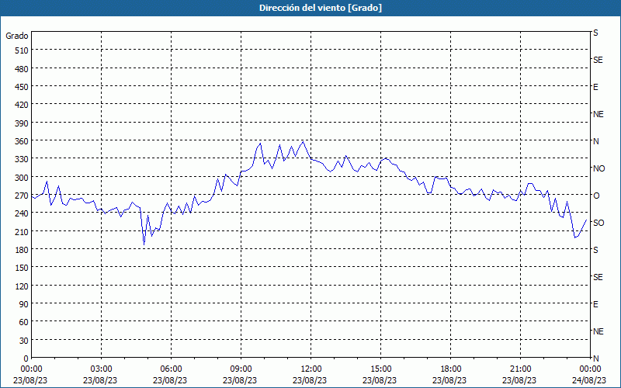Select the 270 value on the degree axis

pyautogui.click(x=22, y=196)
